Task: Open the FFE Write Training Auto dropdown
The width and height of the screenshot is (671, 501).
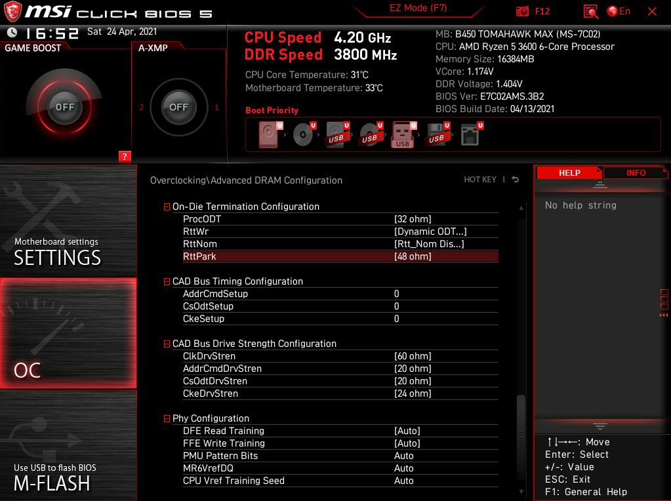Action: (407, 443)
